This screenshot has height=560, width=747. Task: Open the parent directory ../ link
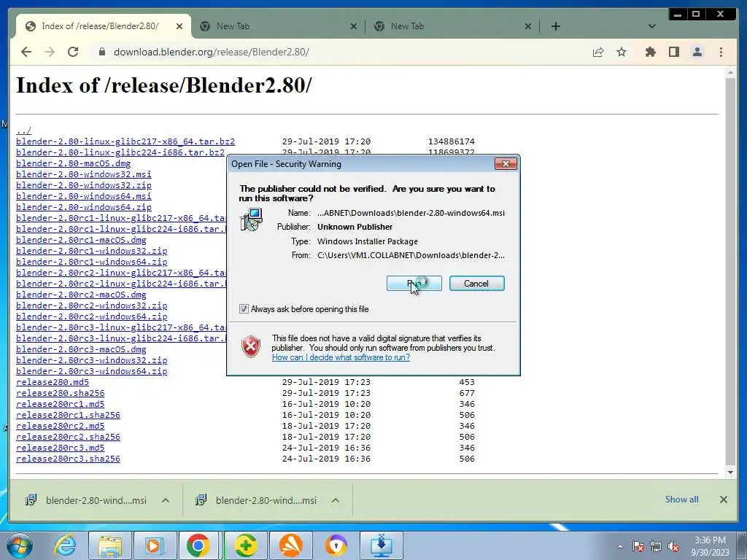click(23, 131)
